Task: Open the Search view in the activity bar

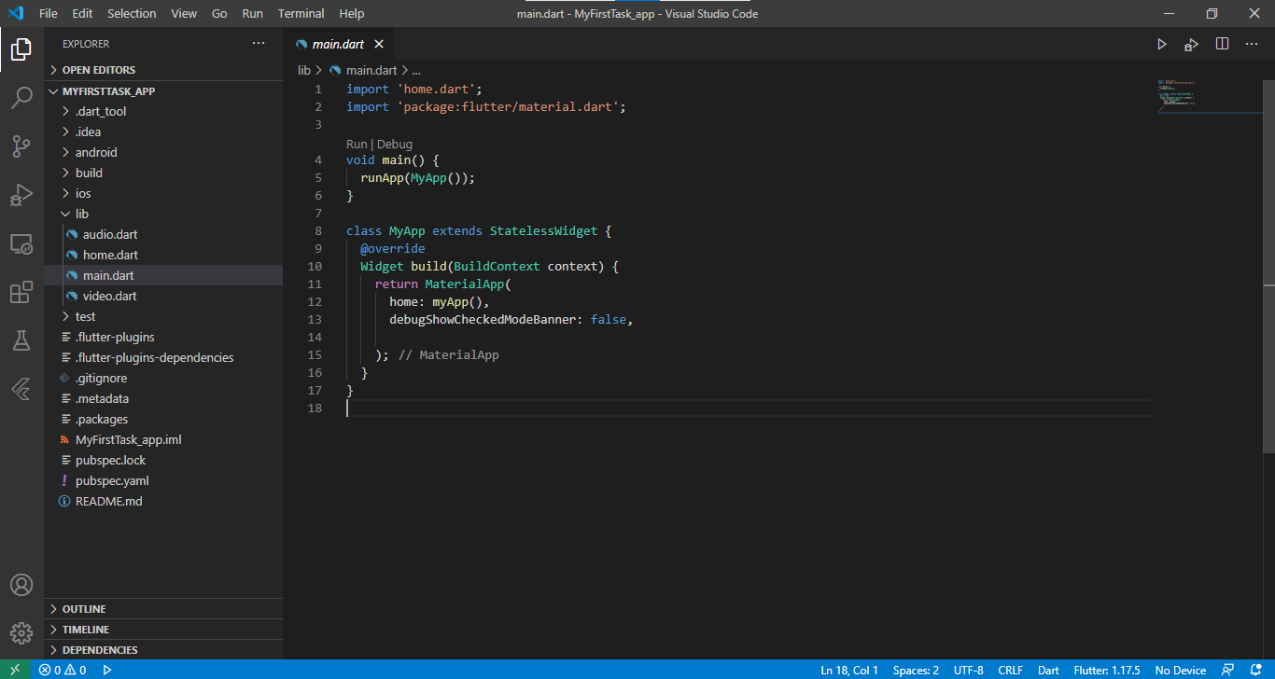Action: point(21,98)
